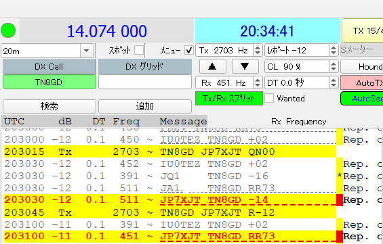Viewport: 383px width, 244px height.
Task: Click the TX 15/ period button
Action: tap(363, 31)
